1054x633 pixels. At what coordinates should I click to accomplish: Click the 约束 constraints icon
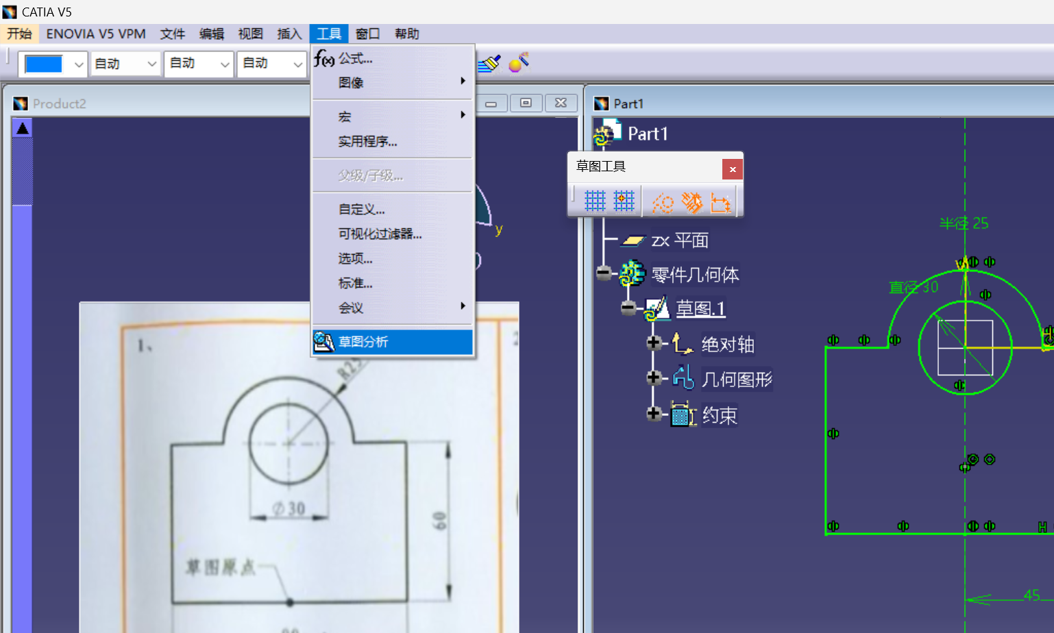683,414
